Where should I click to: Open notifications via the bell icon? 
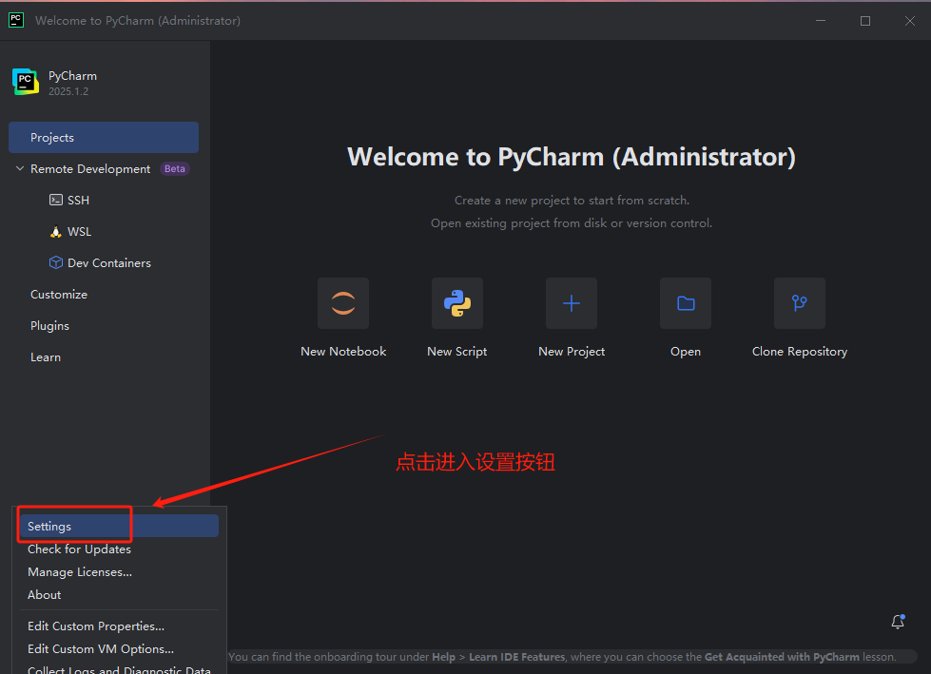898,621
